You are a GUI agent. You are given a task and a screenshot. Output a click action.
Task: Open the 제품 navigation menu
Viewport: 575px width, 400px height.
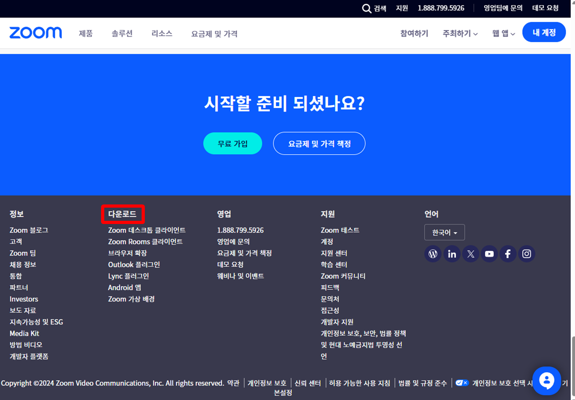pos(86,33)
